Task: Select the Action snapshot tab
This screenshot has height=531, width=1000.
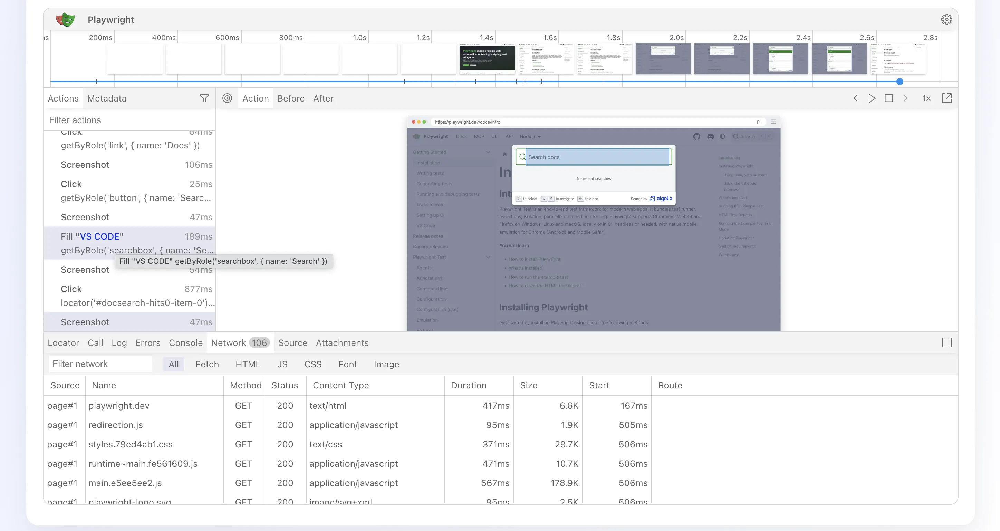Action: (x=256, y=99)
